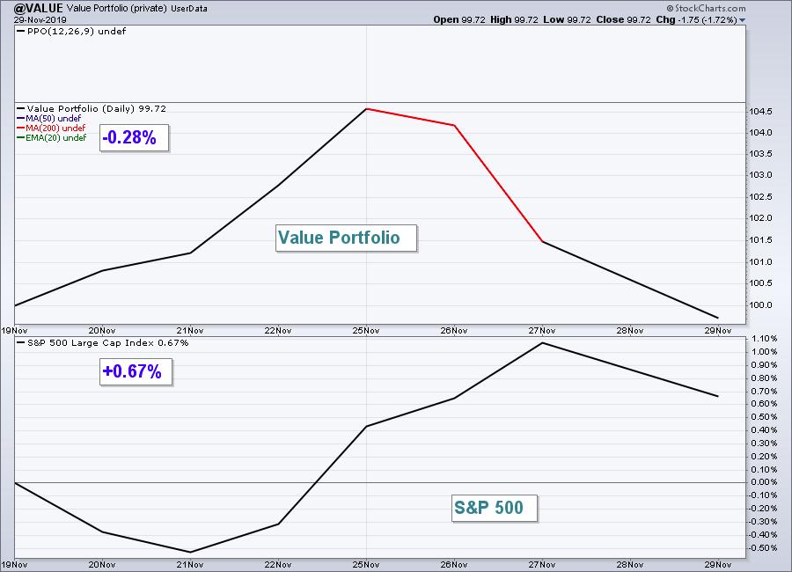The width and height of the screenshot is (792, 572).
Task: Click the StockCharts.com copyright watermark
Action: pyautogui.click(x=706, y=8)
